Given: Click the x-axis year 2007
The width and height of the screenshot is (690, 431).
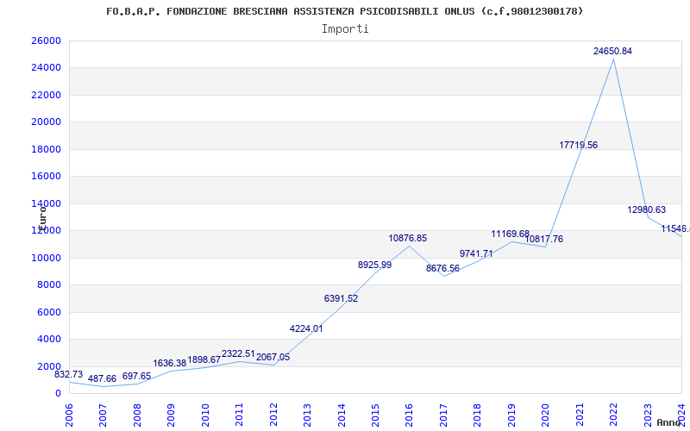Looking at the screenshot, I should [x=103, y=414].
